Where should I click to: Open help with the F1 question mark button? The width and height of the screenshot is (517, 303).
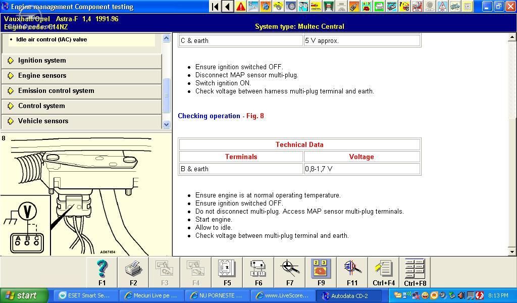click(x=102, y=272)
